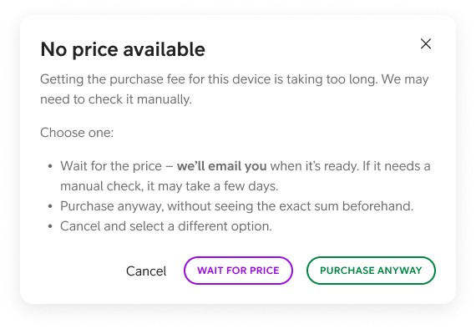This screenshot has height=329, width=476.
Task: Click the 'No price available' heading
Action: coord(123,49)
